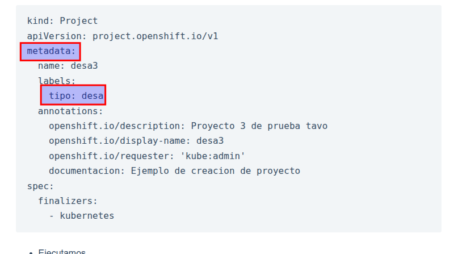
Task: Click the apiVersion project.openshift.io/v1 line
Action: [x=122, y=36]
